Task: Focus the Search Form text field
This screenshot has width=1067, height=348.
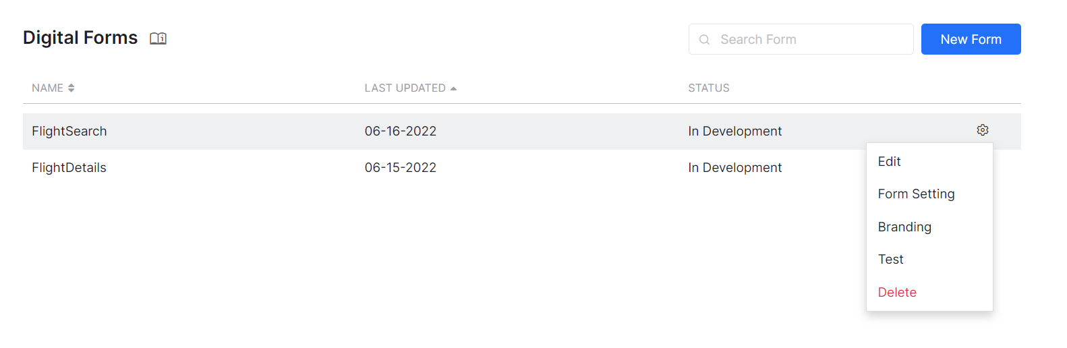Action: 809,40
